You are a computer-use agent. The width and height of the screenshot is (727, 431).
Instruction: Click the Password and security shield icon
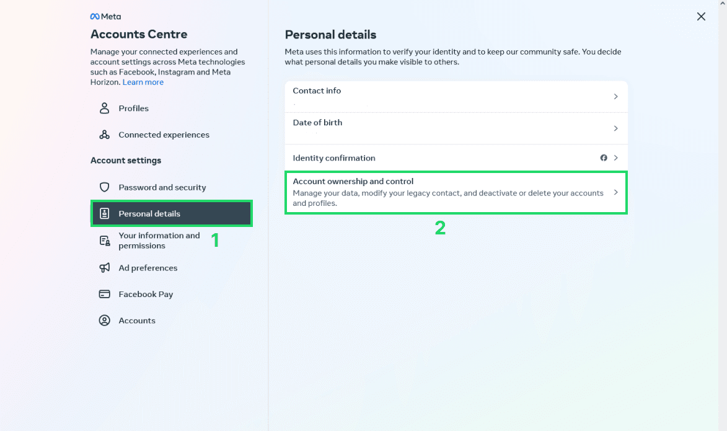coord(104,187)
